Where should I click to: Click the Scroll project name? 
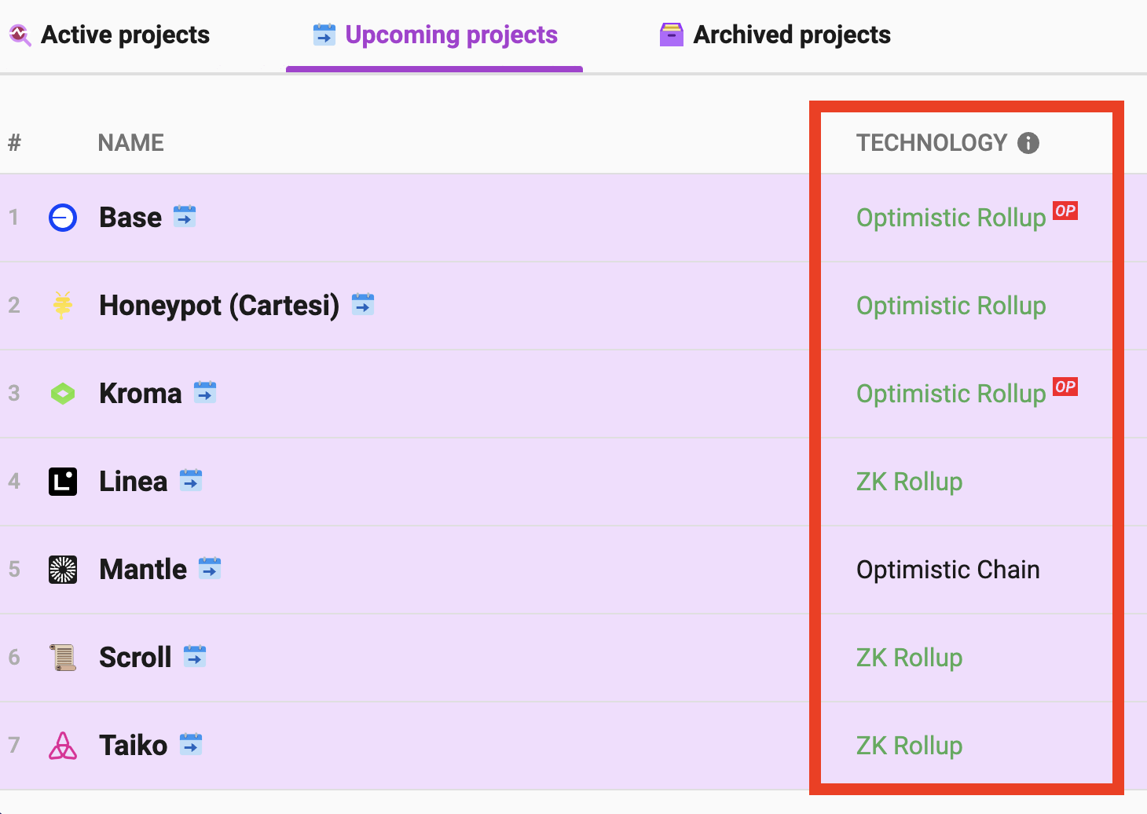(x=135, y=658)
